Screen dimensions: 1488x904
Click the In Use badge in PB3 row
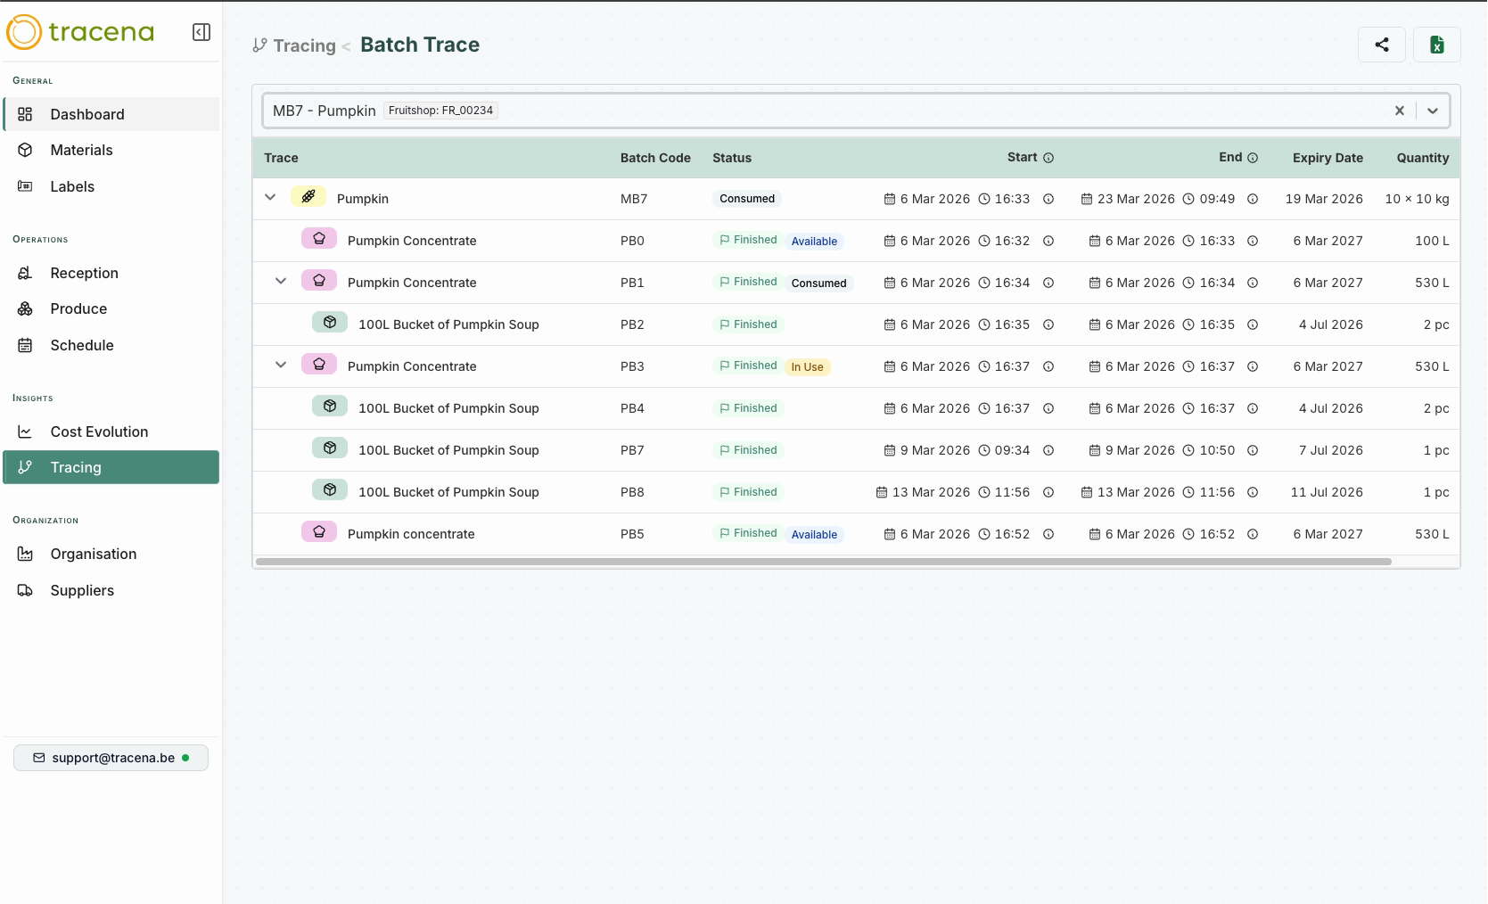[807, 367]
